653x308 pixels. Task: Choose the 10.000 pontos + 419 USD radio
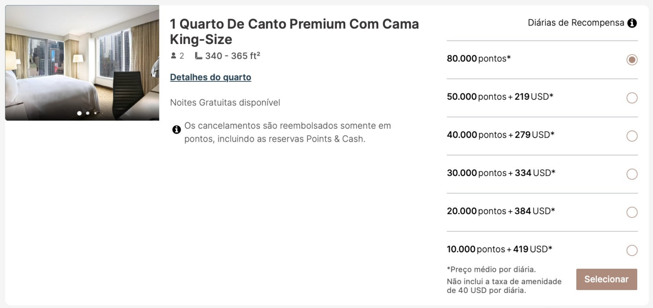[x=632, y=250]
